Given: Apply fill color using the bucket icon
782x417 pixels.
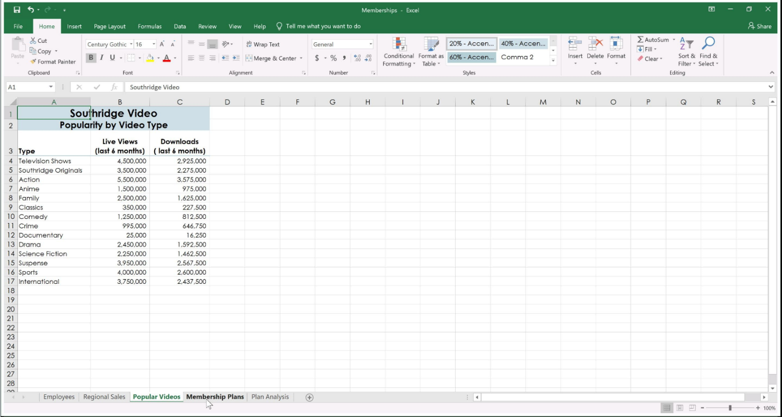Looking at the screenshot, I should click(149, 58).
